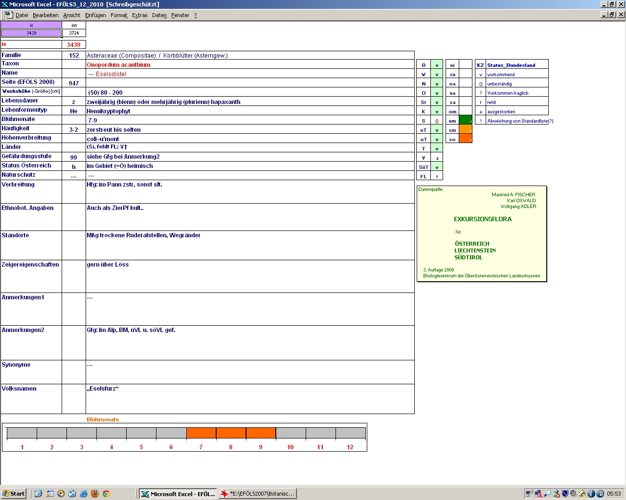Click the 'Mßg trockene Ruderalstellen, Wegränder' cell
Viewport: 626px width, 500px height.
[250, 245]
